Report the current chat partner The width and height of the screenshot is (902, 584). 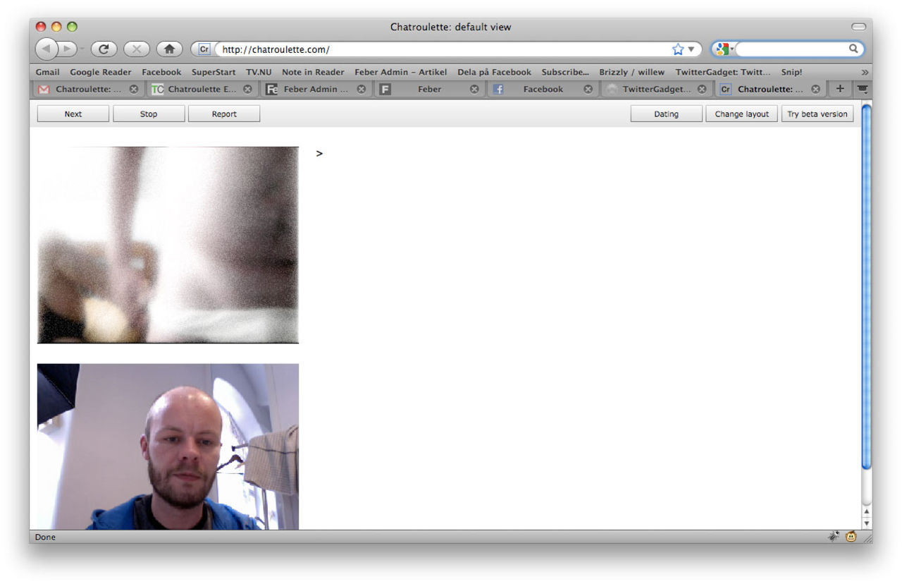point(224,114)
